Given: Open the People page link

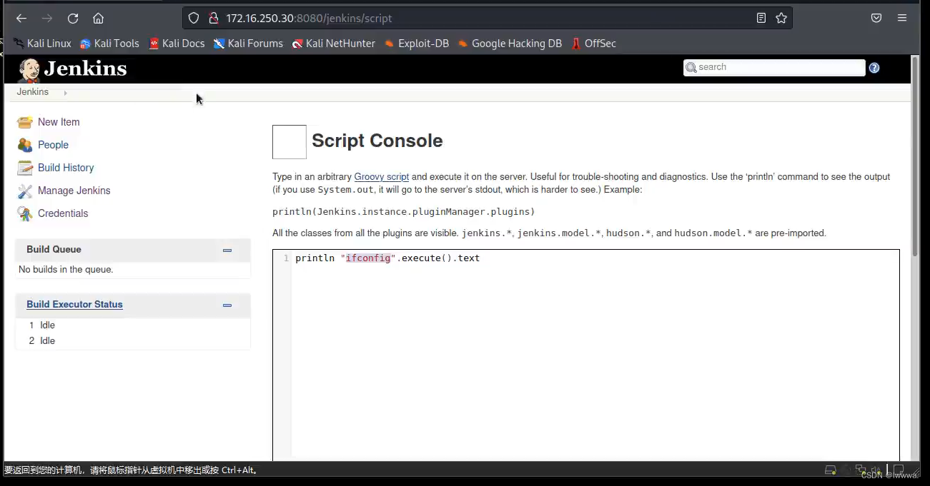Looking at the screenshot, I should (x=53, y=145).
